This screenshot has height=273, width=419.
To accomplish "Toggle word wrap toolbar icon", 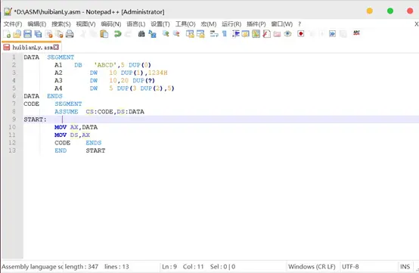I will point(214,34).
